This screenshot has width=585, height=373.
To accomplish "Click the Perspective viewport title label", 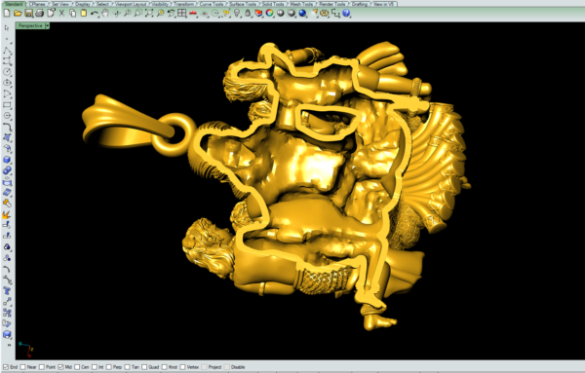I will tap(30, 25).
